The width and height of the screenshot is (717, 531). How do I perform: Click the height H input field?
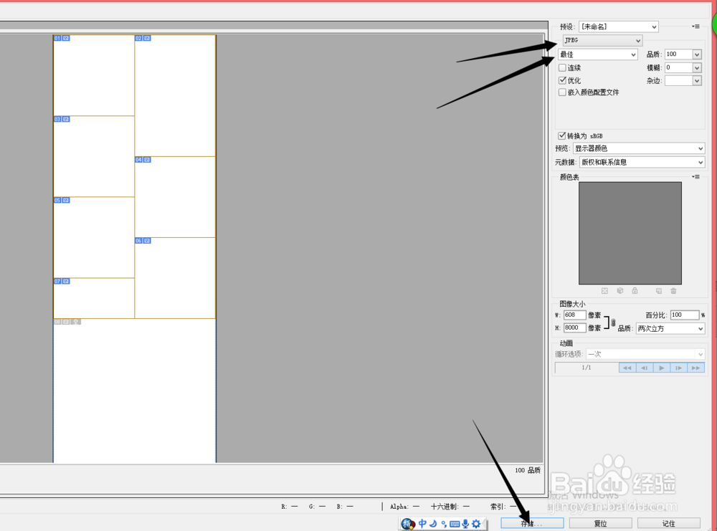tap(575, 327)
